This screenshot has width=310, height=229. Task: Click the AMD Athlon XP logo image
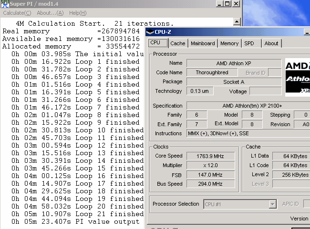pos(298,77)
